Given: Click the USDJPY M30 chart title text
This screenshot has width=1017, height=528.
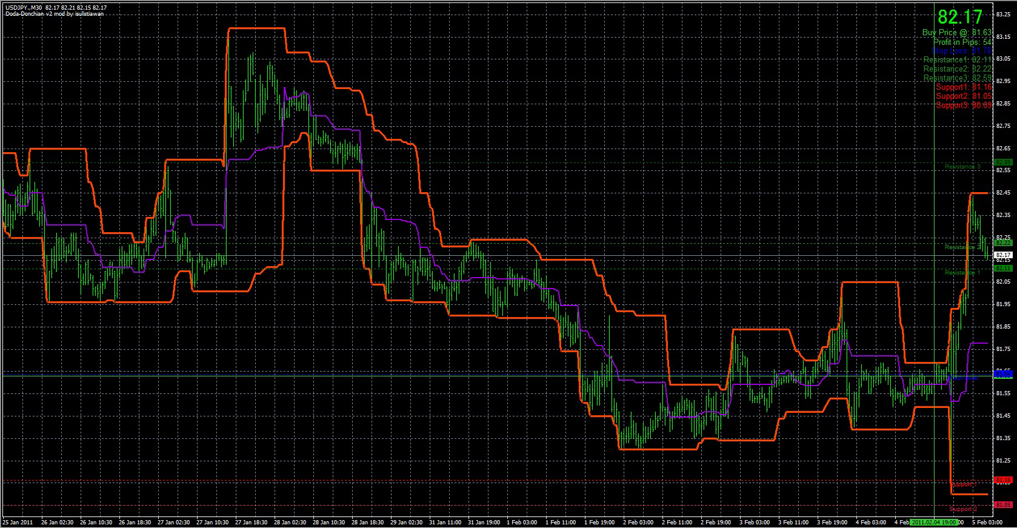Looking at the screenshot, I should (x=56, y=8).
